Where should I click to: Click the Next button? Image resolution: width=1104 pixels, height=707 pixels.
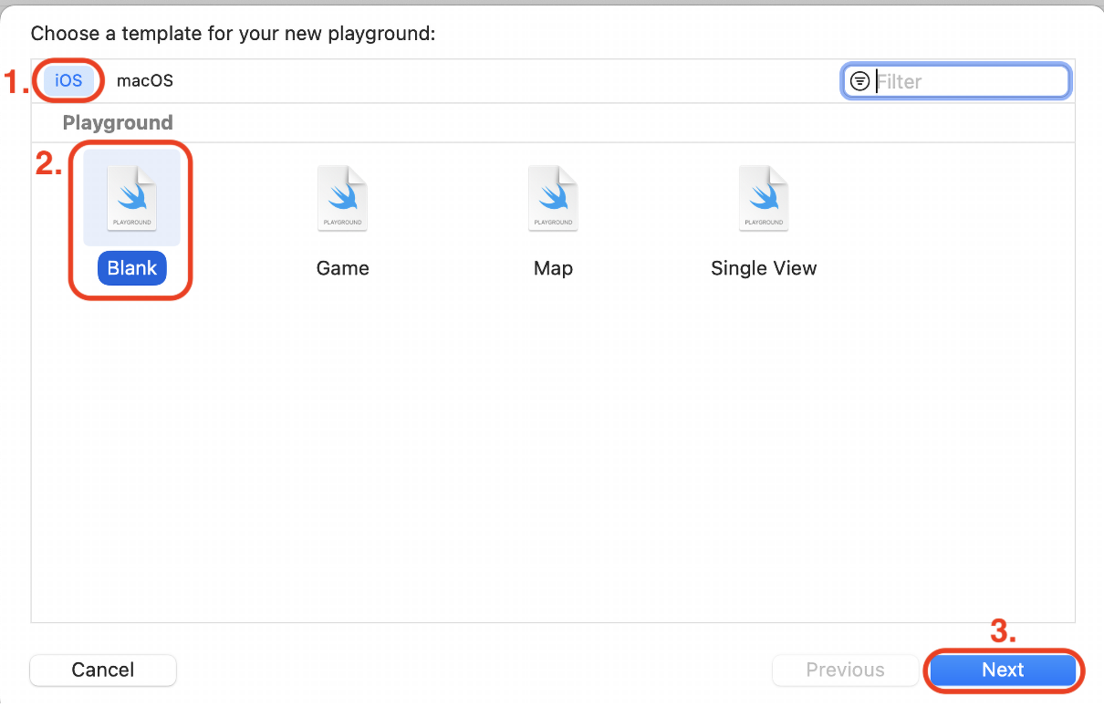pyautogui.click(x=1003, y=670)
